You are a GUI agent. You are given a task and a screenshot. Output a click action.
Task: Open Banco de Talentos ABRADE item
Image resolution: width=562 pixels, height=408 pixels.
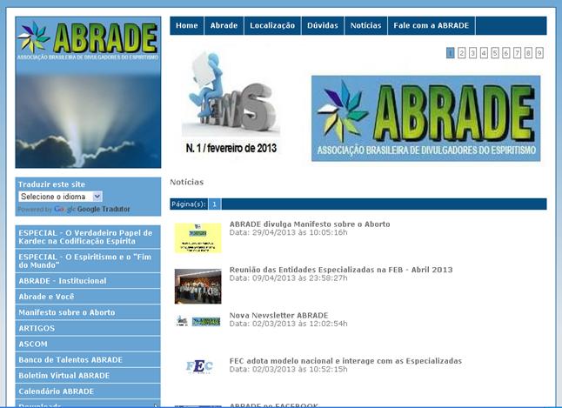click(x=88, y=359)
